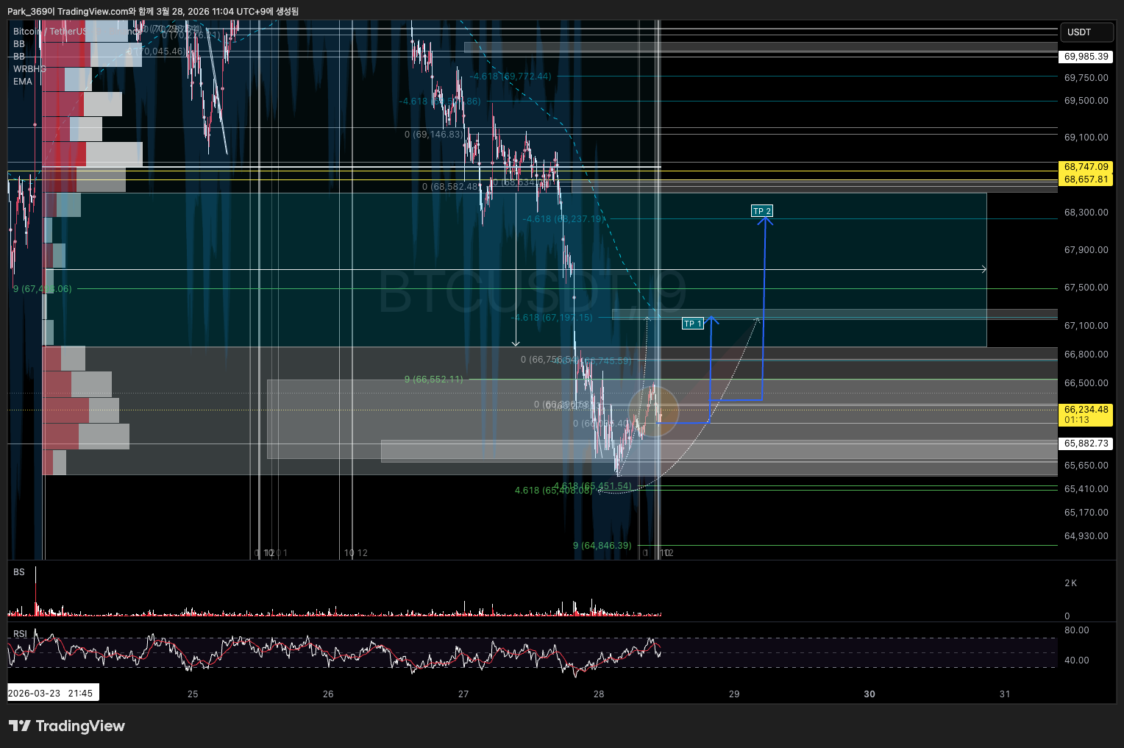This screenshot has width=1124, height=748.
Task: Click date 29 on the time axis
Action: click(x=734, y=694)
